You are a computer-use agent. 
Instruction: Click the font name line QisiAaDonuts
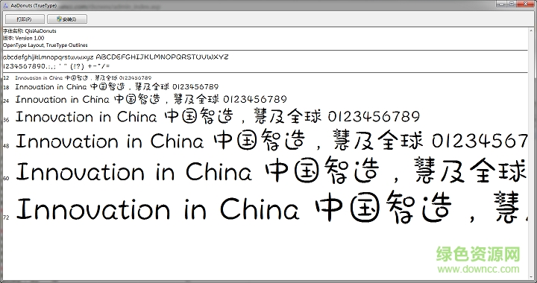coord(30,31)
